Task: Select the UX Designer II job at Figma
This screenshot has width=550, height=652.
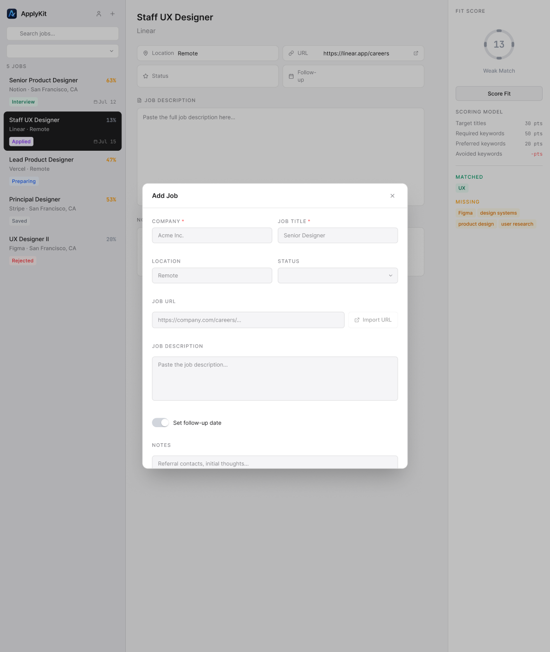Action: [62, 250]
